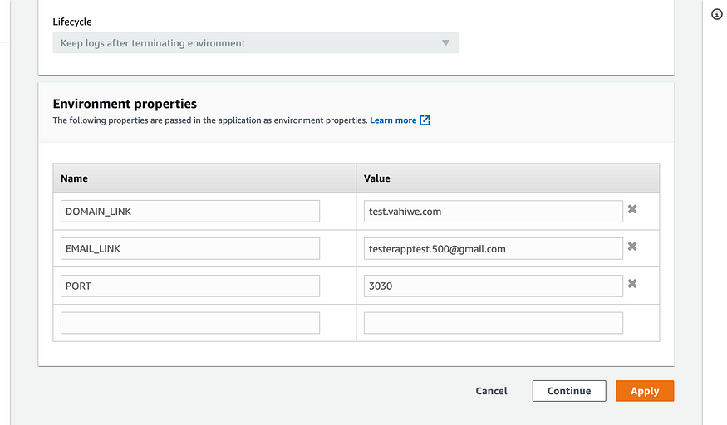Screen dimensions: 727x425
Task: Click the Continue button
Action: tap(569, 391)
